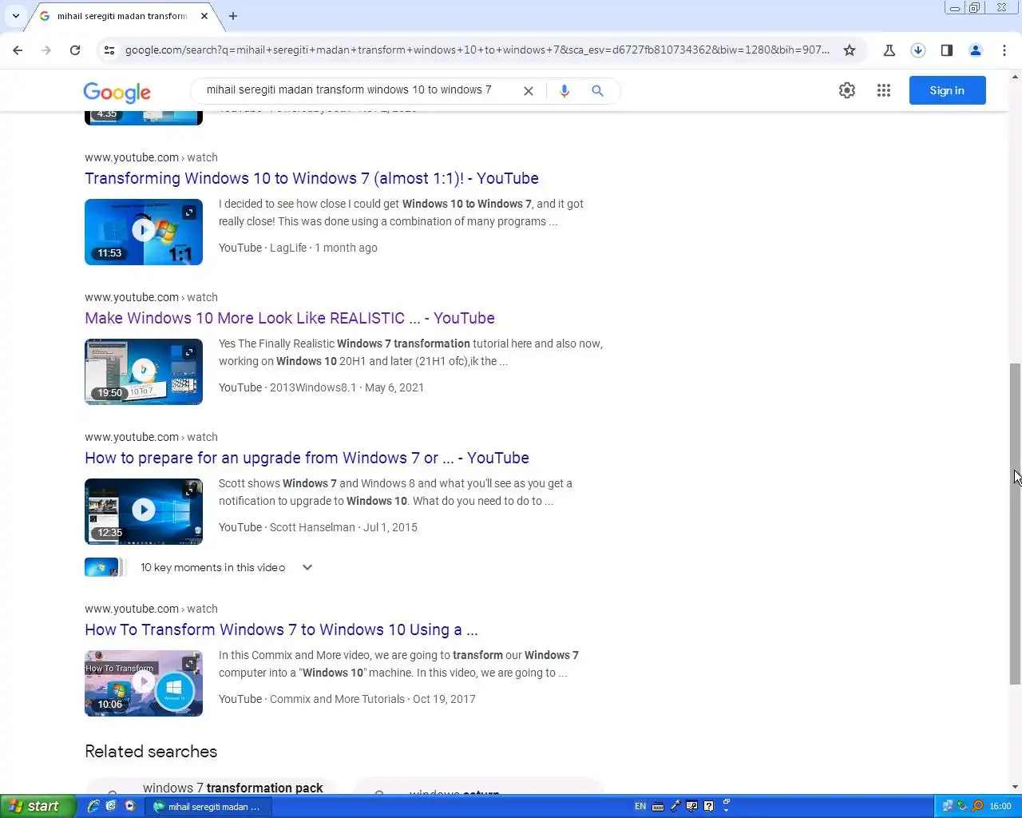The image size is (1022, 818).
Task: Reload the page with refresh icon
Action: click(75, 50)
